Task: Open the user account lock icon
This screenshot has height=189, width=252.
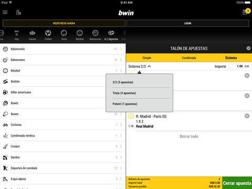Action: click(18, 12)
